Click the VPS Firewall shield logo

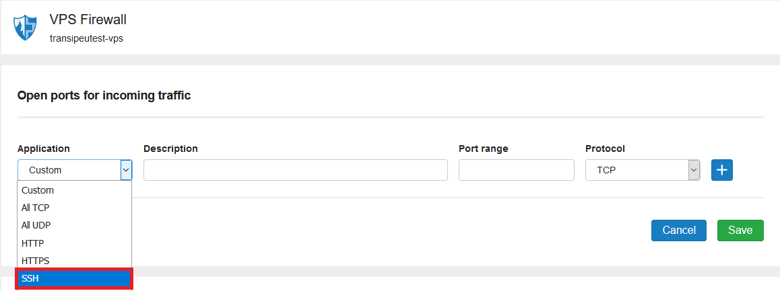tap(24, 28)
